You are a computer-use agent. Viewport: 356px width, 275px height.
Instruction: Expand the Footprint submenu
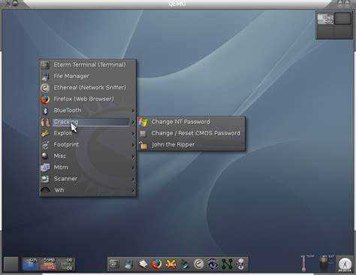[x=88, y=145]
